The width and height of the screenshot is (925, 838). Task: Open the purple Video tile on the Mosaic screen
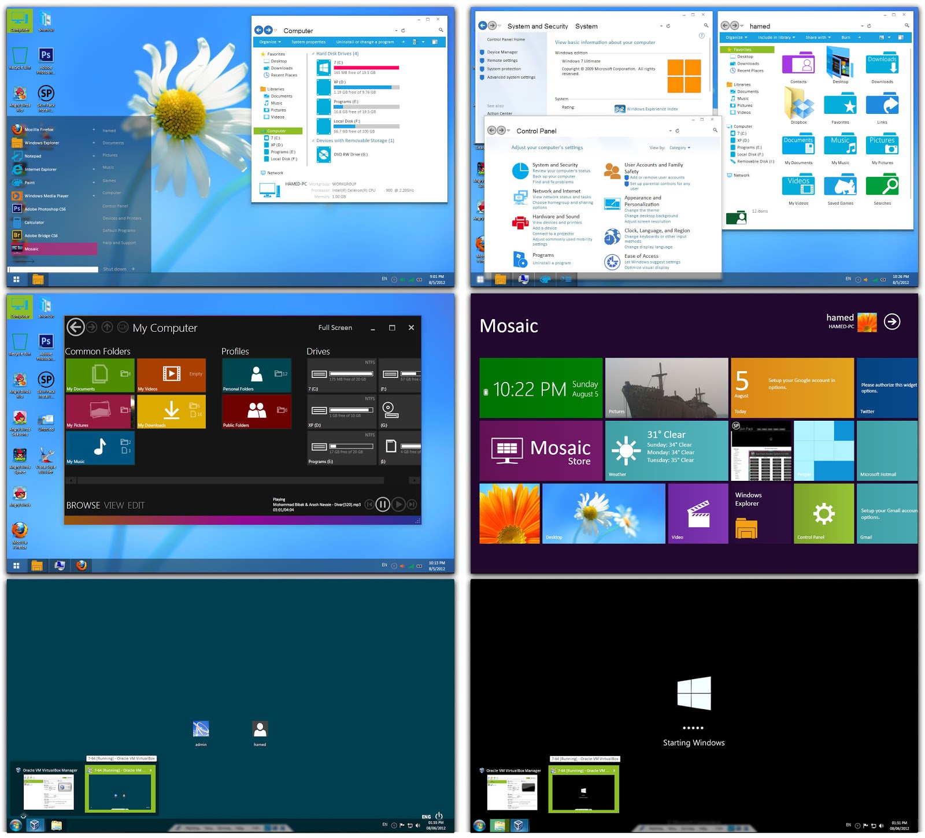(698, 513)
